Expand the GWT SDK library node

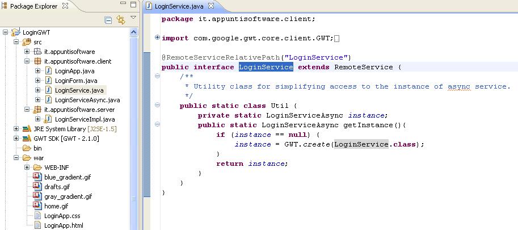coord(16,138)
